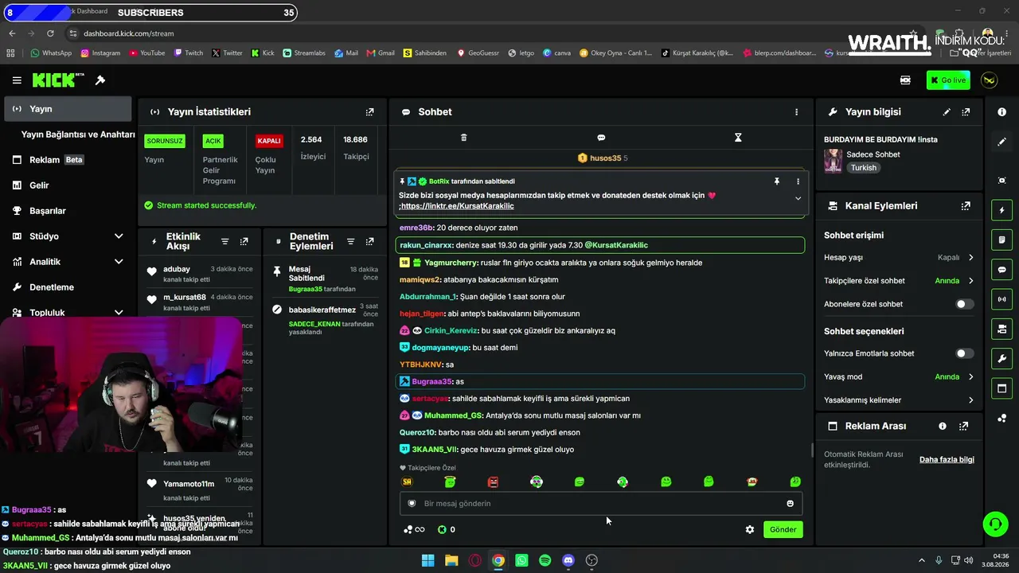Click the chat bubble icon under Sohbet header
The image size is (1019, 573).
(x=601, y=138)
